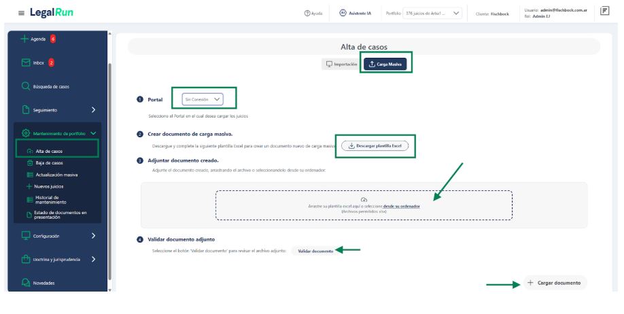Click the 'desde su ordenador' link

(401, 206)
